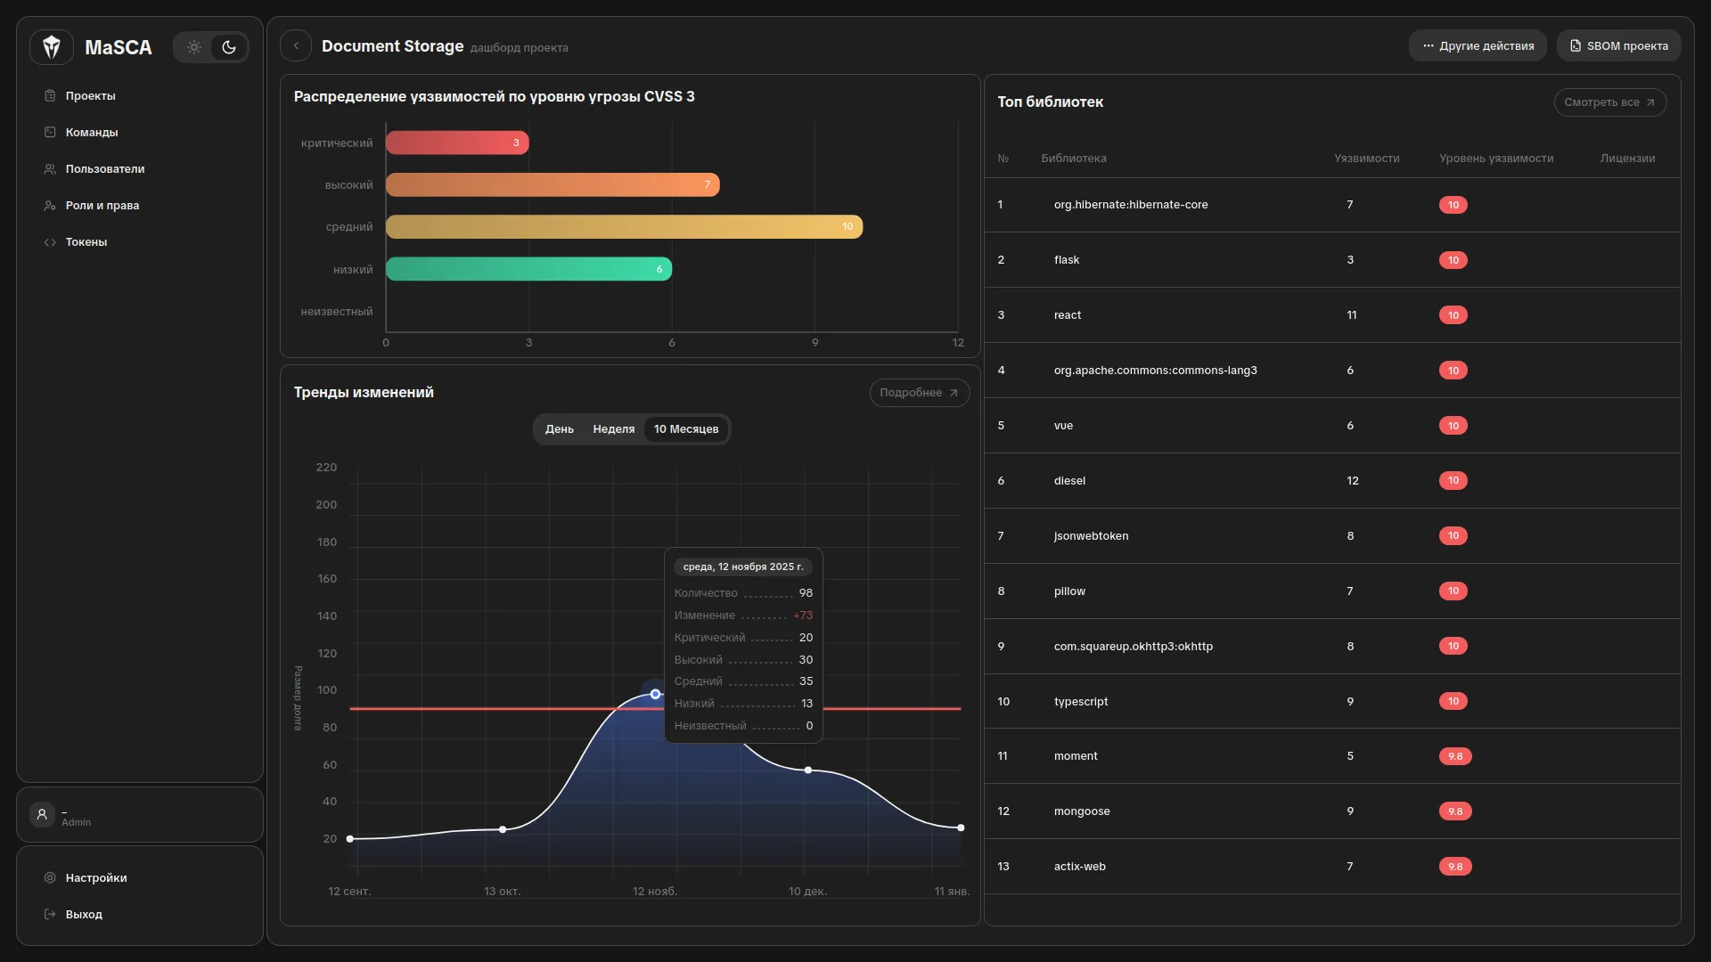The image size is (1711, 962).
Task: Select the 10 Месяцев period option
Action: pos(686,429)
